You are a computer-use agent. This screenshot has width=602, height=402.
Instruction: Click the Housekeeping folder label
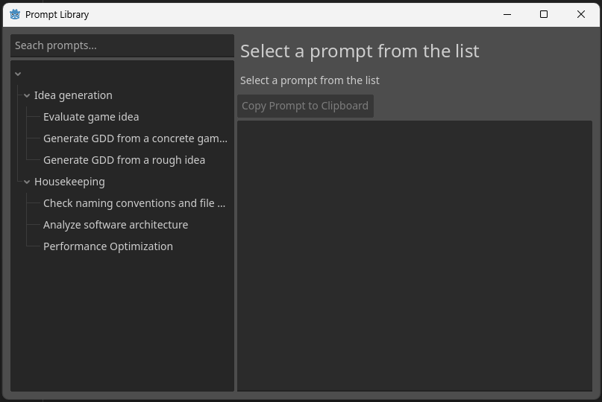[69, 182]
